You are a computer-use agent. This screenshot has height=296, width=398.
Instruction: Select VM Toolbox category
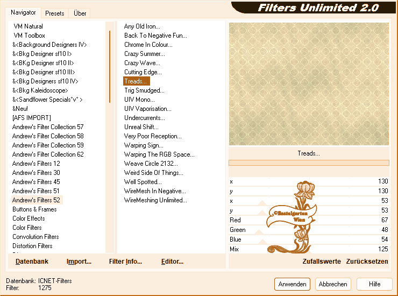[x=29, y=36]
